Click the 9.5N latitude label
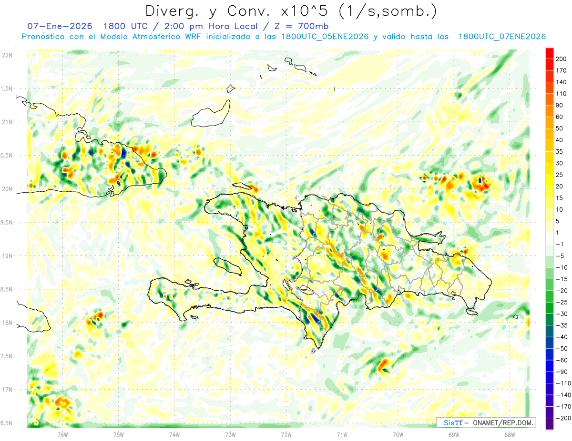The image size is (572, 441). point(7,222)
